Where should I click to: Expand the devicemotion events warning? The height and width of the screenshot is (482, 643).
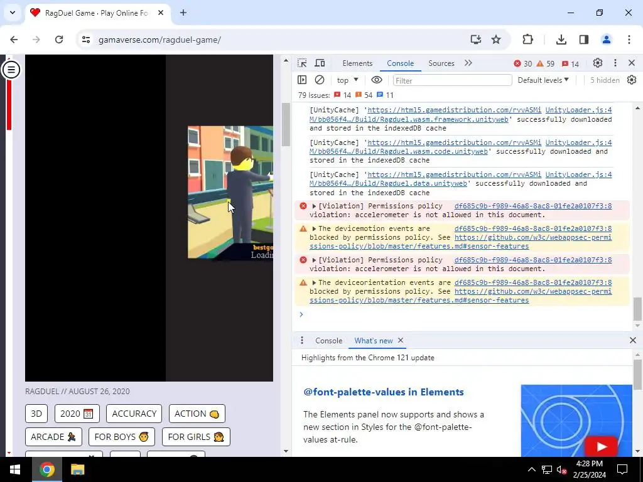pos(314,228)
